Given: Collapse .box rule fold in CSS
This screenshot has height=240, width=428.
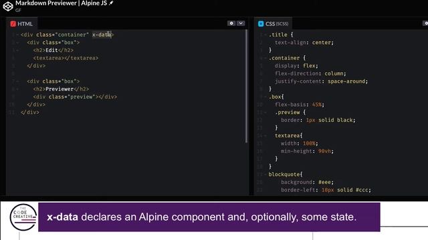Looking at the screenshot, I should 265,97.
